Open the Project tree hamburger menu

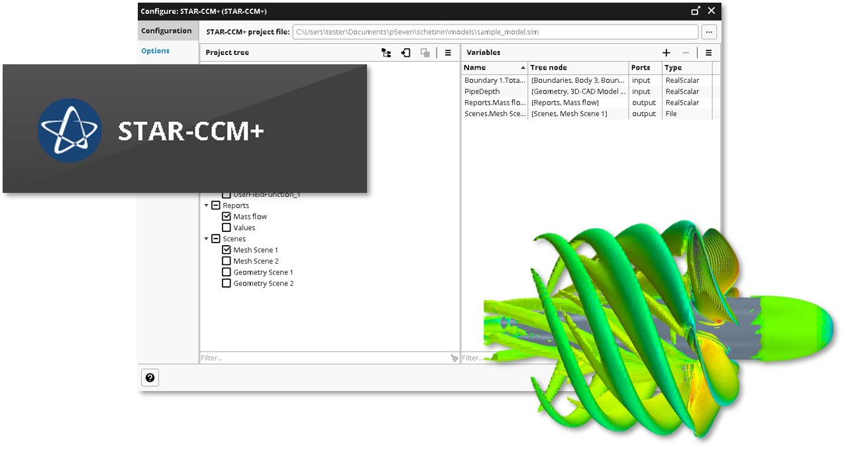[448, 53]
